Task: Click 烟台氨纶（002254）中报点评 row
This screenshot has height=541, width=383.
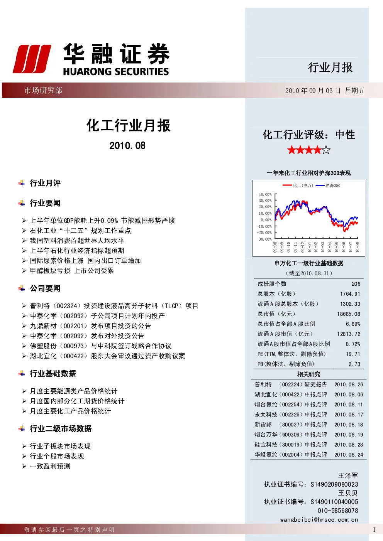Action: tap(309, 404)
